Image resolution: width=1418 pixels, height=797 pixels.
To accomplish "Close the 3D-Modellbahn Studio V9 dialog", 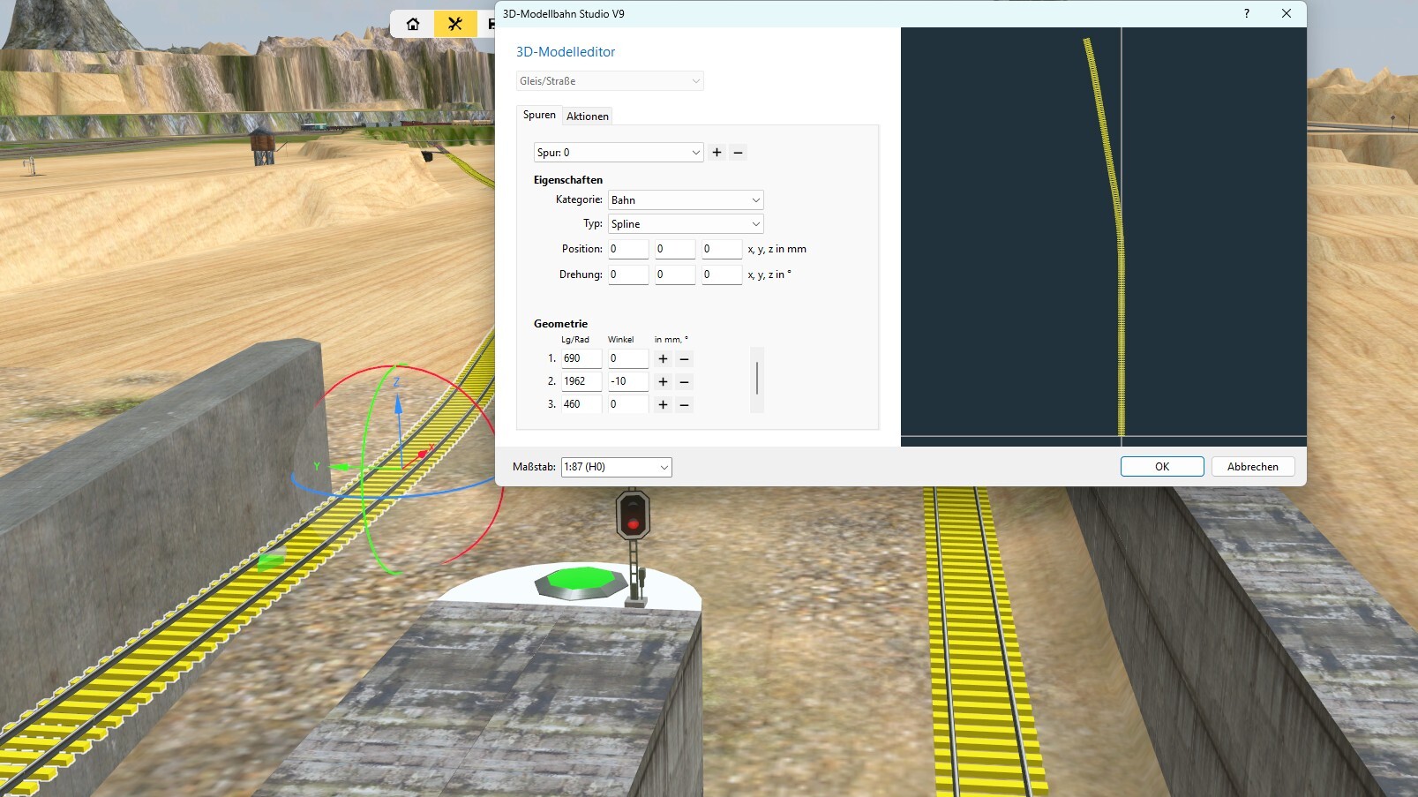I will [1287, 13].
